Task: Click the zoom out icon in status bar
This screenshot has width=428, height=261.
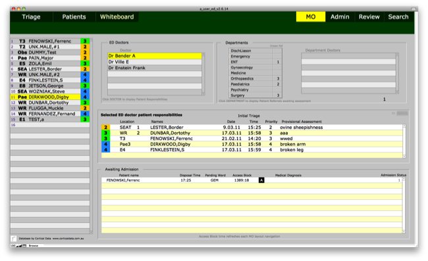Action: [x=18, y=246]
